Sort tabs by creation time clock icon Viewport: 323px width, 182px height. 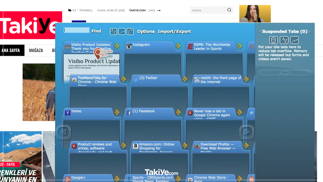(130, 32)
